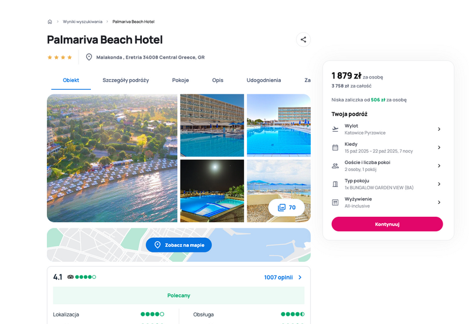Click the guests icon beside Goście
Screen dimensions: 469x324
click(x=335, y=166)
